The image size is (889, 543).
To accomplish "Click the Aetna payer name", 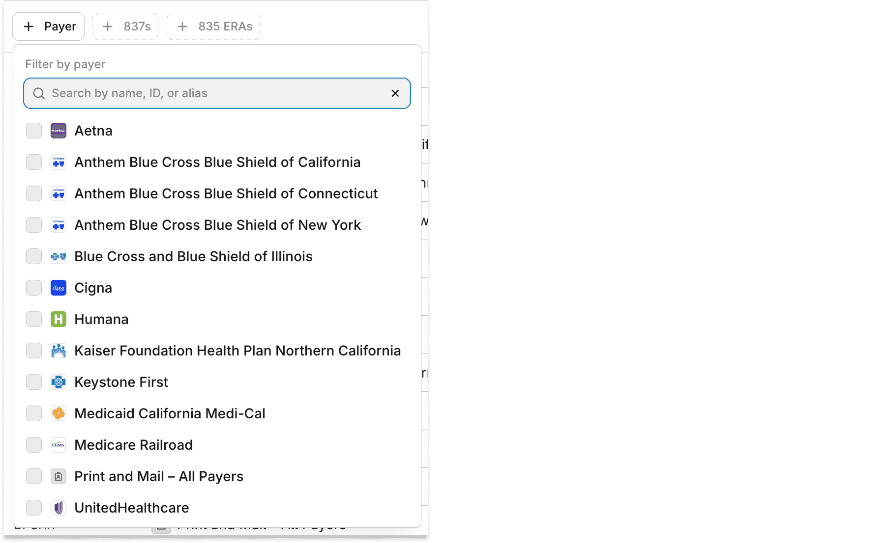I will click(93, 131).
